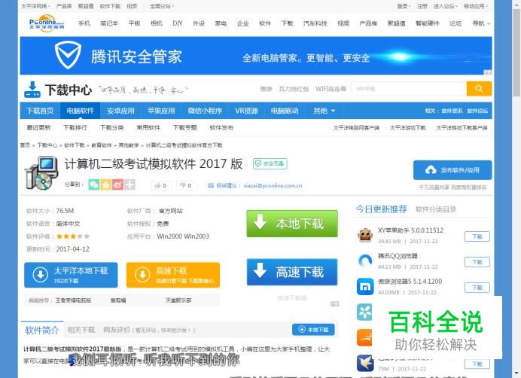The image size is (521, 378).
Task: Click the small 本地下载 button in tab bar
Action: coord(313,330)
